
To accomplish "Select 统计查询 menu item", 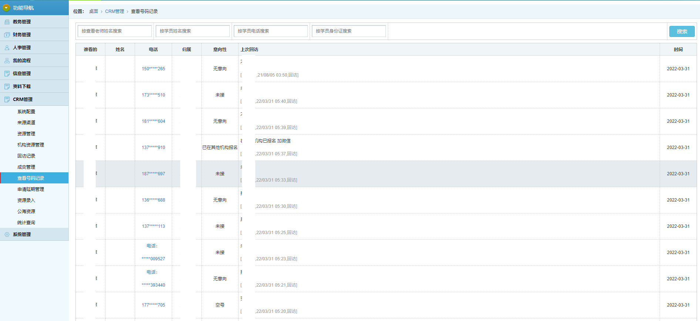I will click(x=26, y=223).
